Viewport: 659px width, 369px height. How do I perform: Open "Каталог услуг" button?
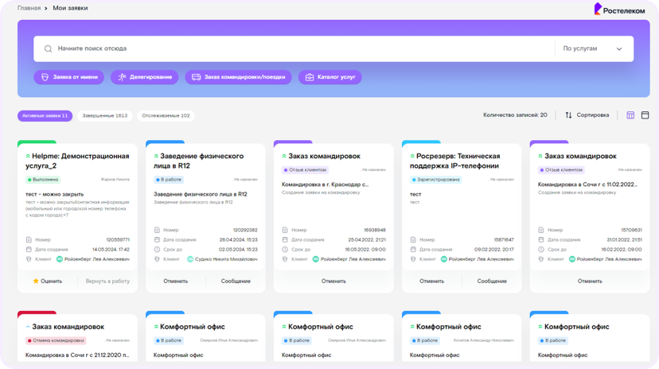[x=330, y=77]
